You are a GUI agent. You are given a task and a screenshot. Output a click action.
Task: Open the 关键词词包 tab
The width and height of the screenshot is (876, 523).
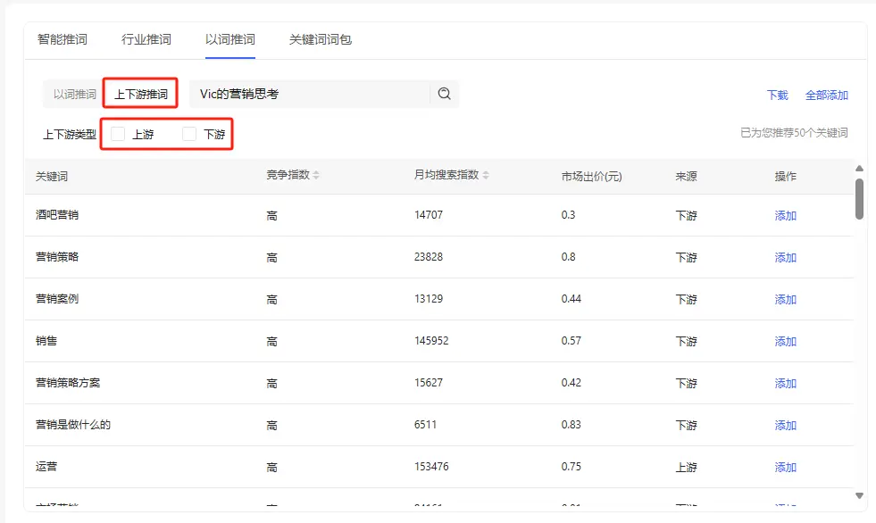pyautogui.click(x=319, y=39)
